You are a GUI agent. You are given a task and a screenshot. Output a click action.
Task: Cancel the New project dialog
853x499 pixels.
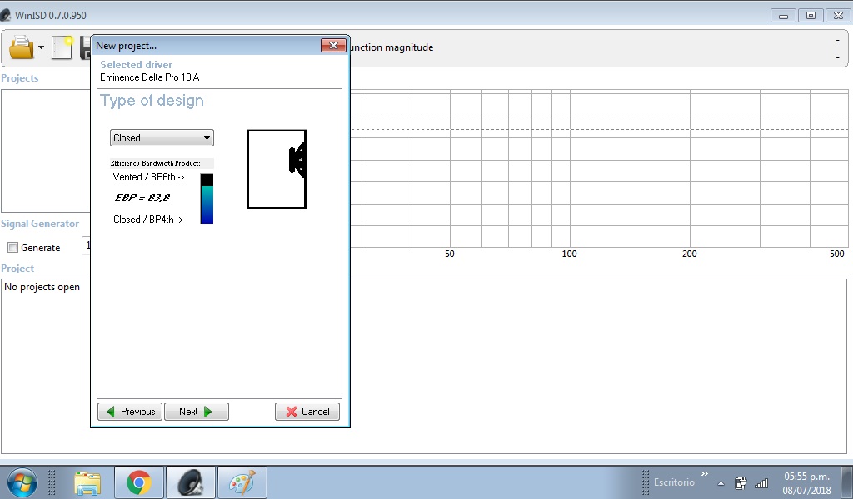(307, 412)
